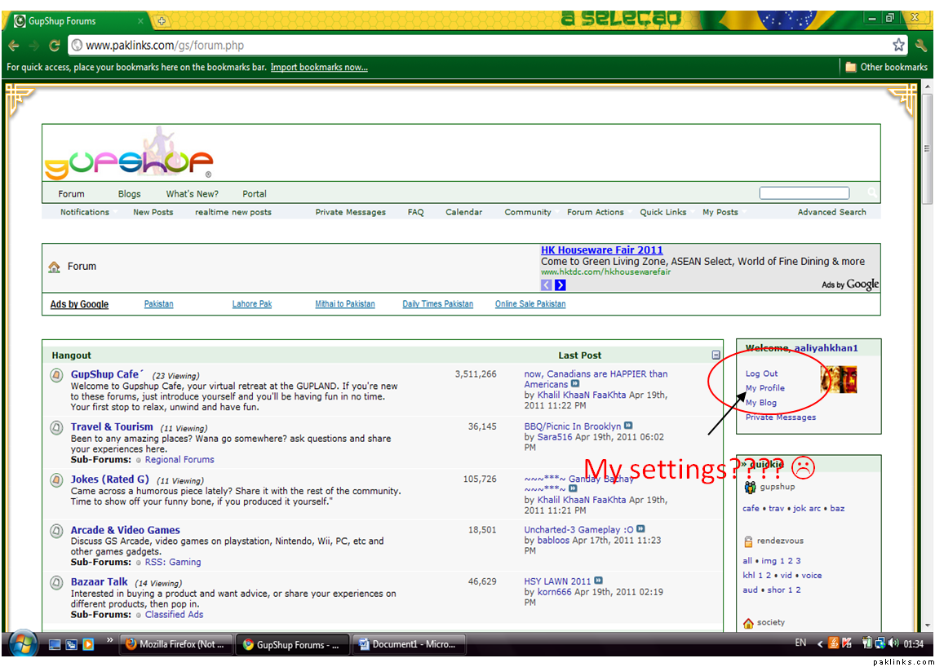This screenshot has width=935, height=667.
Task: Bookmark this page with the star icon
Action: click(x=898, y=46)
